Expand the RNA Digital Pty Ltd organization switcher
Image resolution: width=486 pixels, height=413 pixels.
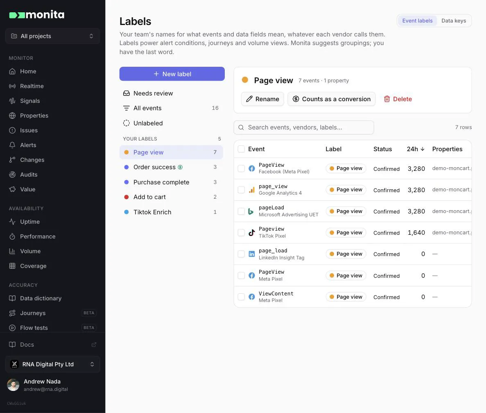click(x=53, y=364)
